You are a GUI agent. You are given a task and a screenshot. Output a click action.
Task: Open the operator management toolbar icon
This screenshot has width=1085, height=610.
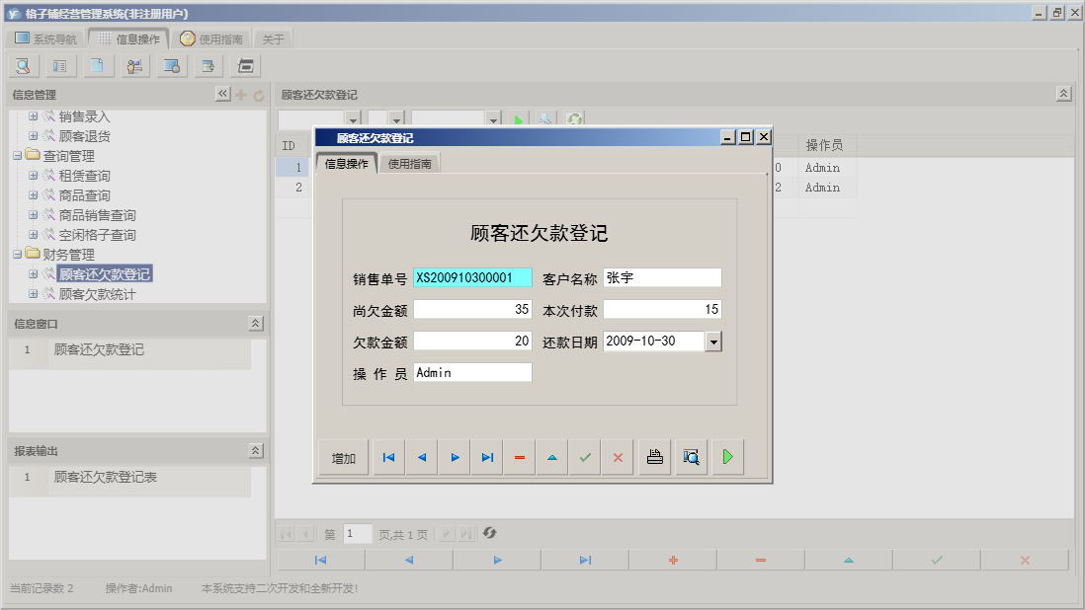[x=134, y=66]
